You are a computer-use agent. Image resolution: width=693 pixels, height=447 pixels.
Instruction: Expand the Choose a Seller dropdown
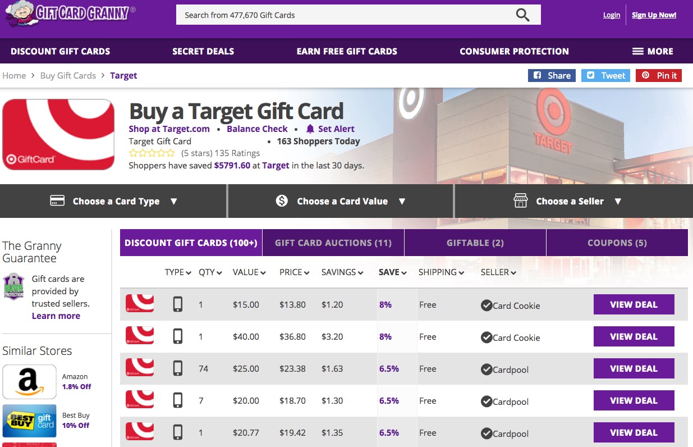[573, 201]
